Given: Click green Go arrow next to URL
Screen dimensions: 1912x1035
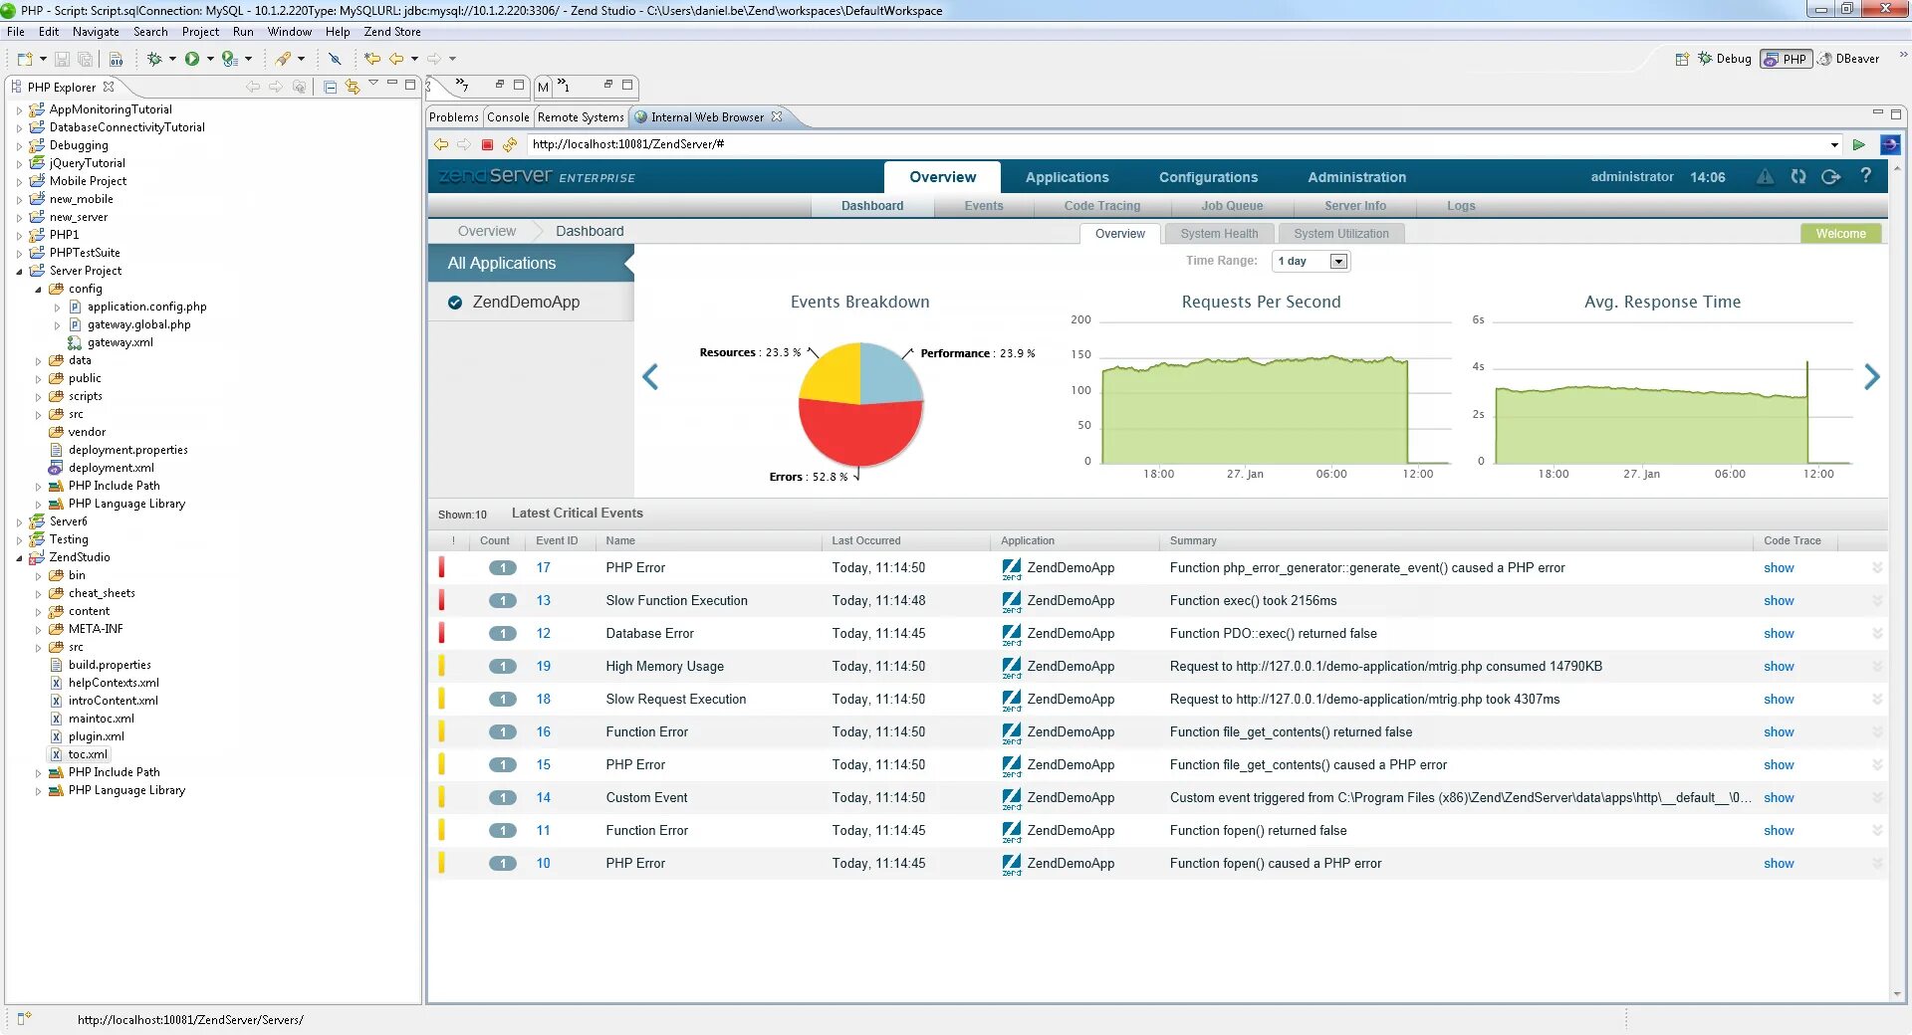Looking at the screenshot, I should click(1858, 145).
